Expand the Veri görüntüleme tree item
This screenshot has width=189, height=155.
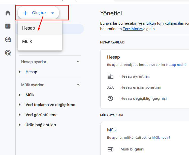[20, 115]
